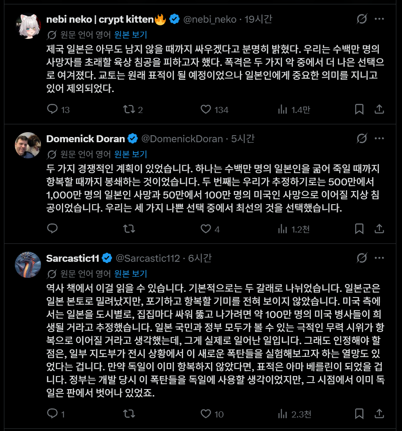Click '원본 보기' under nebi neko's name

coord(130,34)
